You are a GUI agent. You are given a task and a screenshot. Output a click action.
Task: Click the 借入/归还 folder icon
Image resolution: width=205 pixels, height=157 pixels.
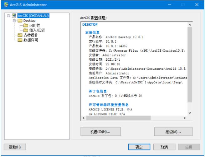coord(26,30)
